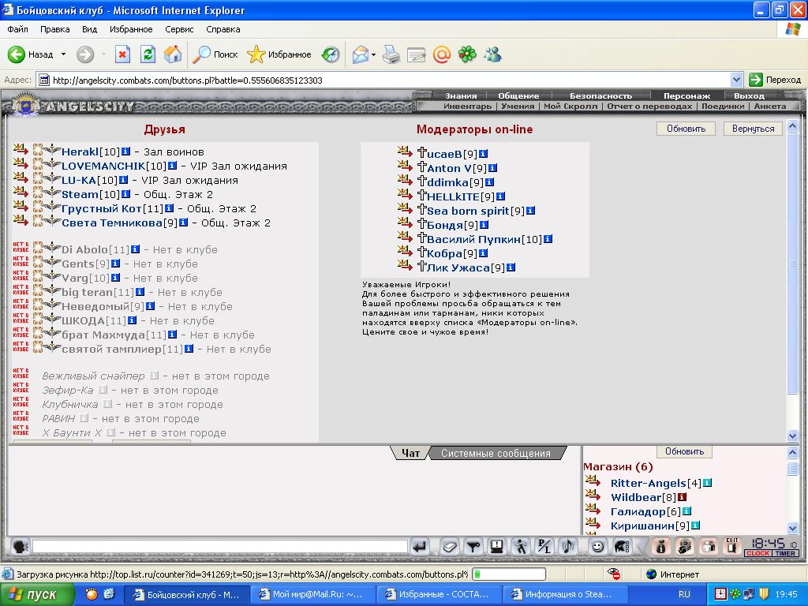
Task: Click the IE Refresh page icon
Action: pos(148,54)
